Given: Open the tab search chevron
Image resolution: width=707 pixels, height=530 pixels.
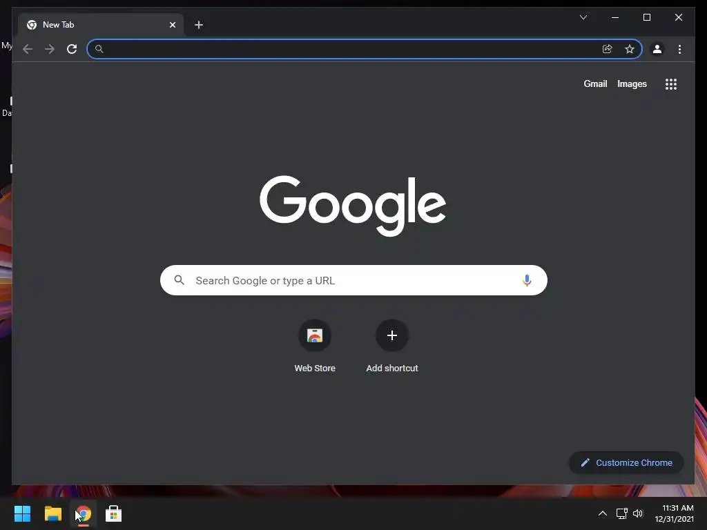Looking at the screenshot, I should (x=583, y=17).
